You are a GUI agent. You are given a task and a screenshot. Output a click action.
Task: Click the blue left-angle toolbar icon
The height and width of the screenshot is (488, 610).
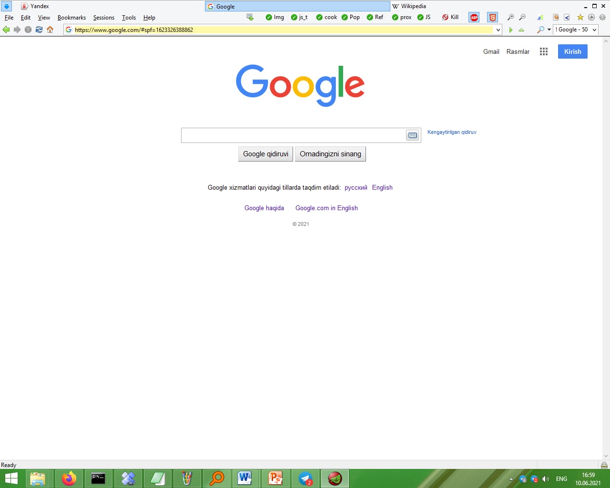[567, 17]
